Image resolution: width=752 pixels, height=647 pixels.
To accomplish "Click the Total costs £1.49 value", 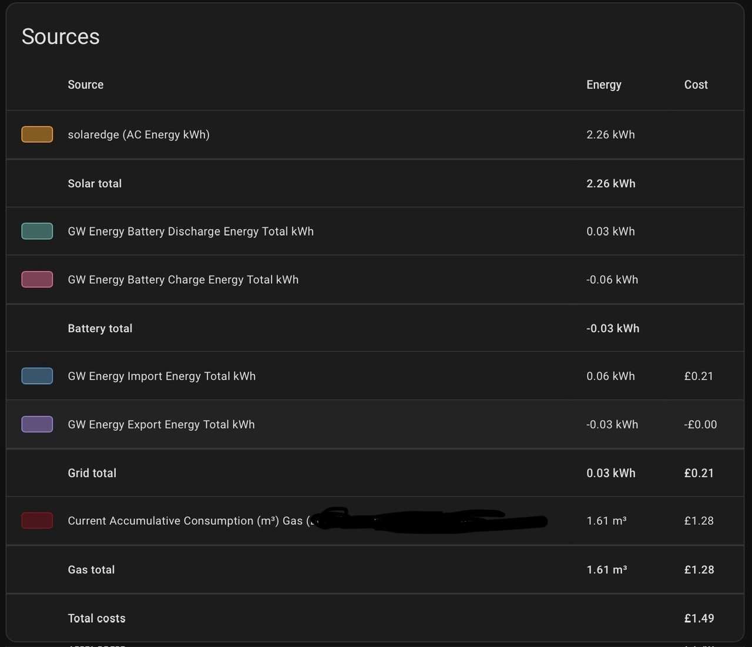I will click(x=699, y=618).
